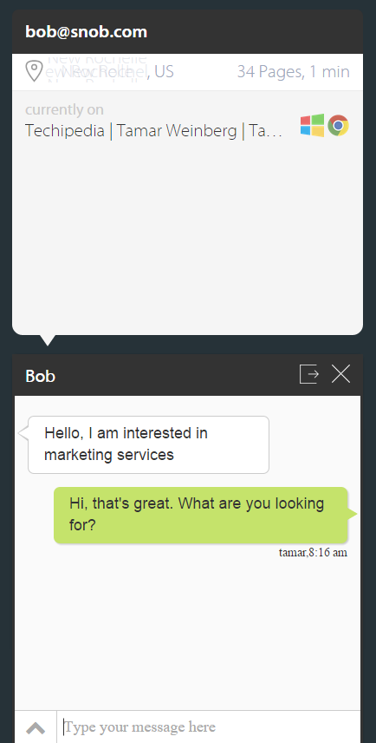Click the '34 Pages, 1 min' visit stats

[x=293, y=71]
